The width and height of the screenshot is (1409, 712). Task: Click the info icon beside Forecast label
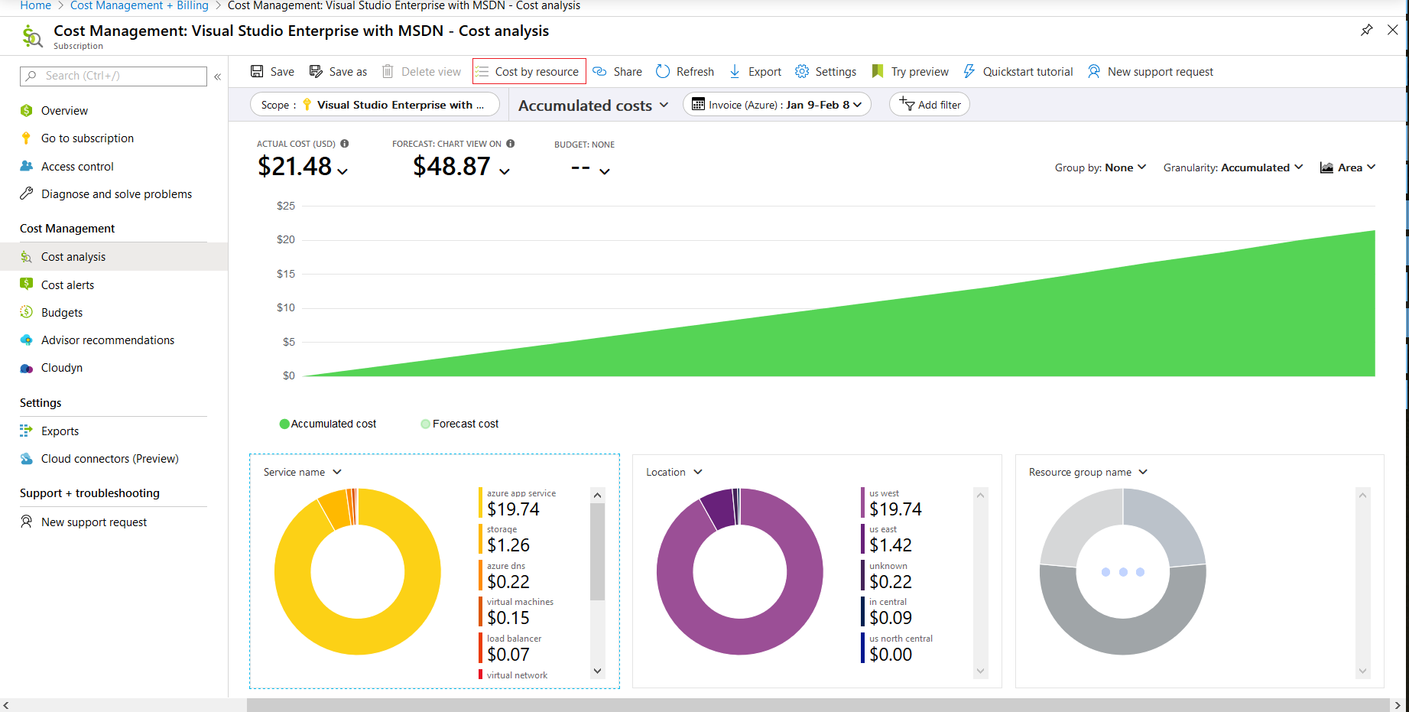[511, 143]
